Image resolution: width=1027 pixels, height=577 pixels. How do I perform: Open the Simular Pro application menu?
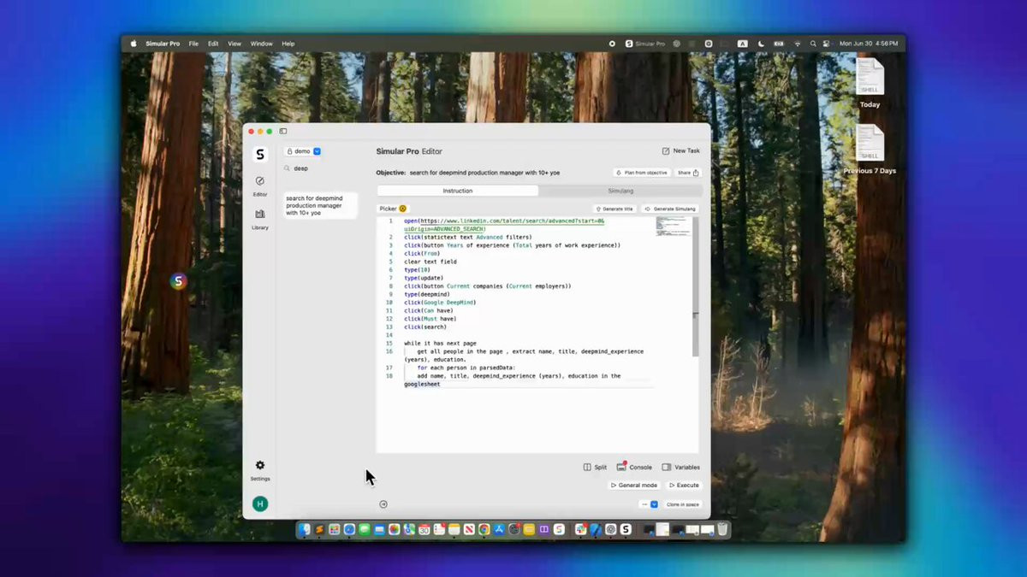(x=163, y=44)
